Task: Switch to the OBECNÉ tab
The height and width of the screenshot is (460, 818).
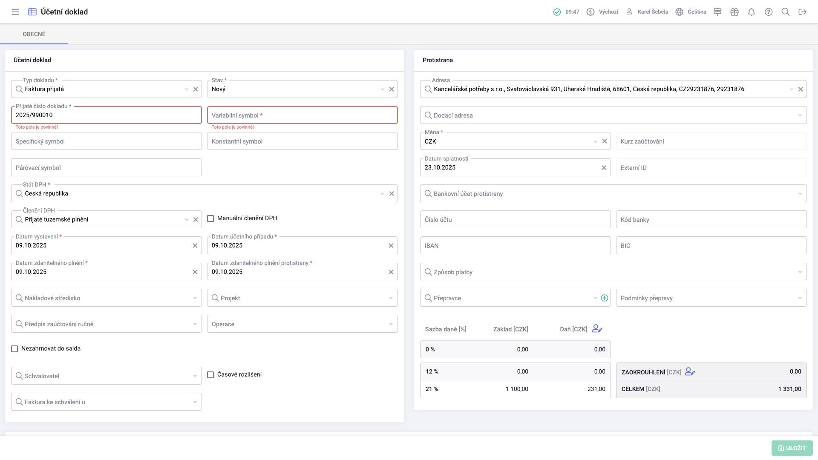Action: click(x=34, y=34)
